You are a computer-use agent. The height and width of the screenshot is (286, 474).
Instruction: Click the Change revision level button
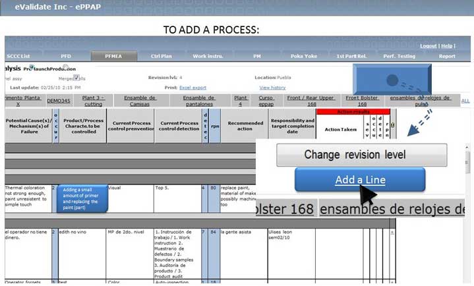361,155
